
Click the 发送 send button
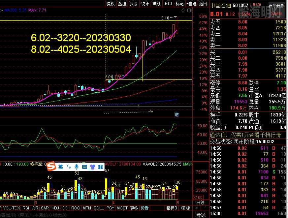tap(201, 215)
